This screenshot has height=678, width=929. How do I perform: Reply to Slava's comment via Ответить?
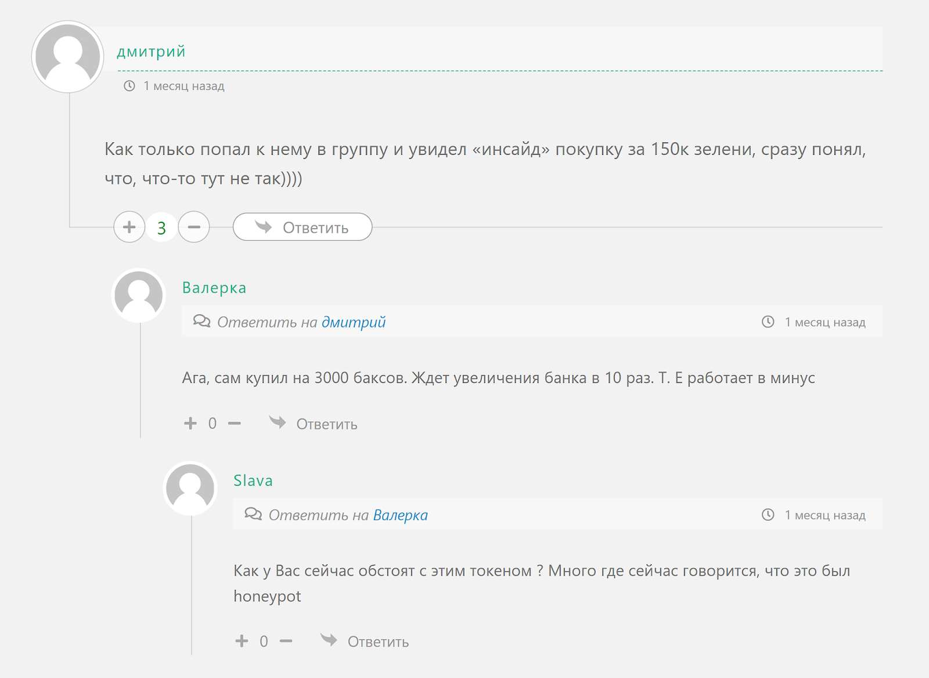(364, 641)
